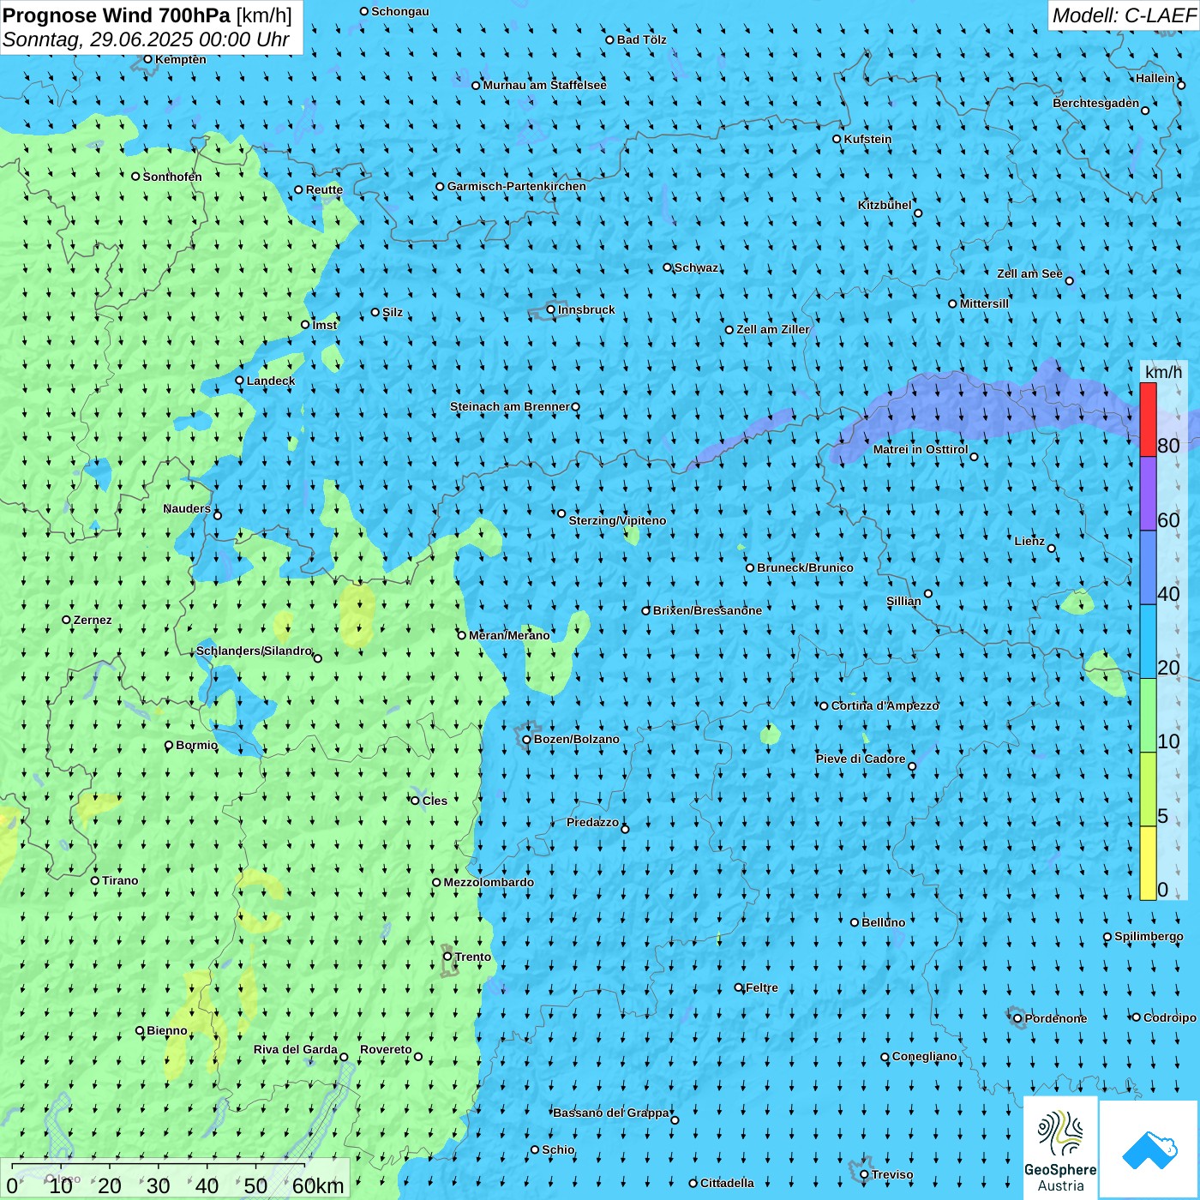Click the Lienz city marker
Viewport: 1200px width, 1200px height.
tap(1052, 549)
